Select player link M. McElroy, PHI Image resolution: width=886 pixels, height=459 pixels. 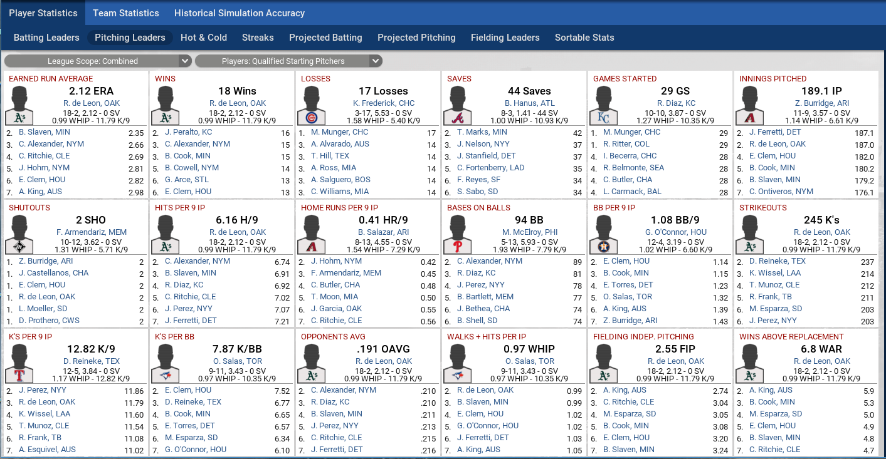pos(529,232)
